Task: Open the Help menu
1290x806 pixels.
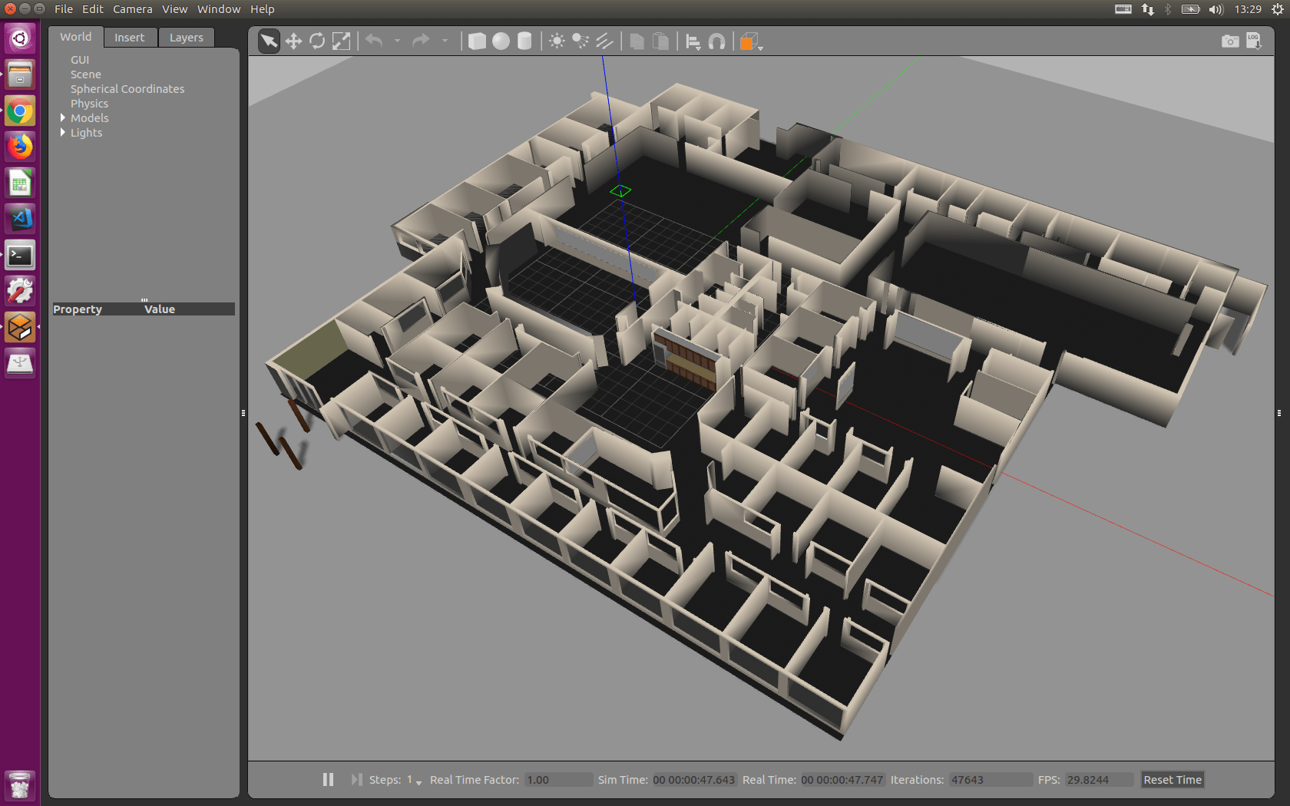Action: pos(262,9)
